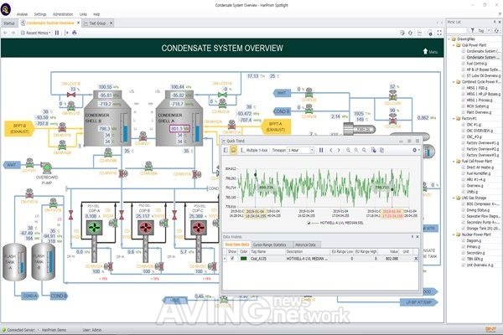This screenshot has height=335, width=503.
Task: Pause the Quick Trend chart
Action: [321, 150]
